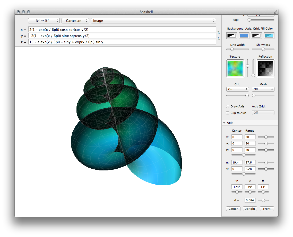Open the Mesh dropdown set to Off
Viewport: 293px width, 237px height.
point(263,89)
